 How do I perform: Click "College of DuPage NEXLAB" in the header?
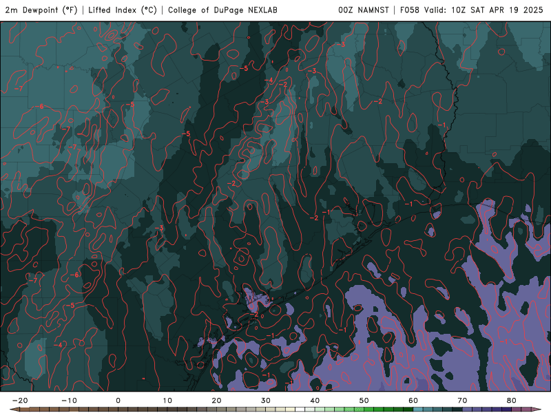pos(222,10)
